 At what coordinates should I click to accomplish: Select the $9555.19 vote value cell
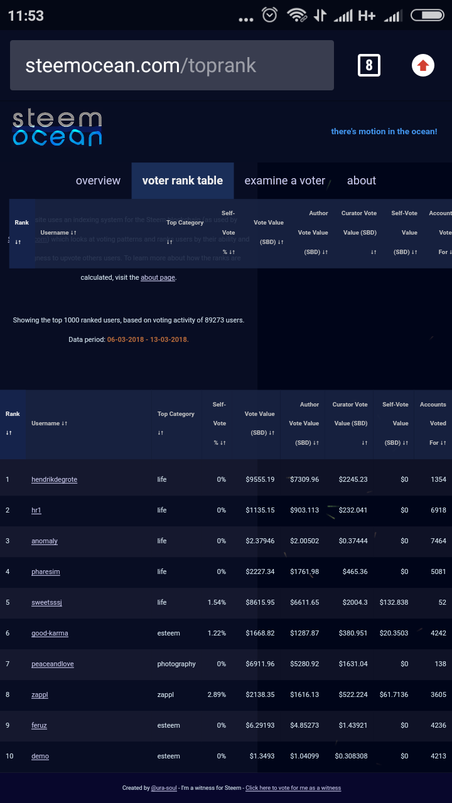pyautogui.click(x=260, y=479)
